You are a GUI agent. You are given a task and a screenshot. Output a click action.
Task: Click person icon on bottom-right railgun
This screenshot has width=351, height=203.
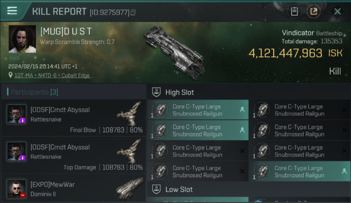[x=344, y=171]
